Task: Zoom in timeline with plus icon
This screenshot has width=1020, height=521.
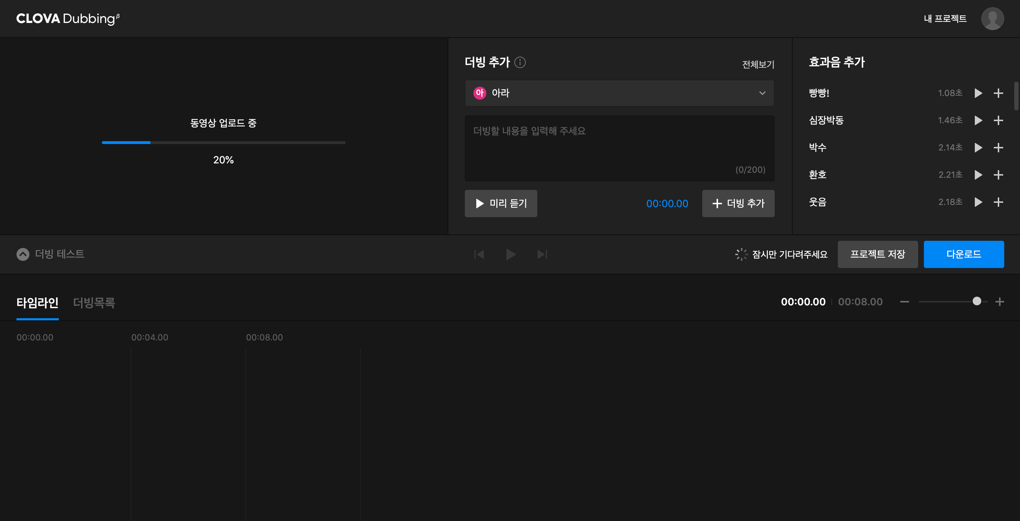Action: pos(1000,302)
